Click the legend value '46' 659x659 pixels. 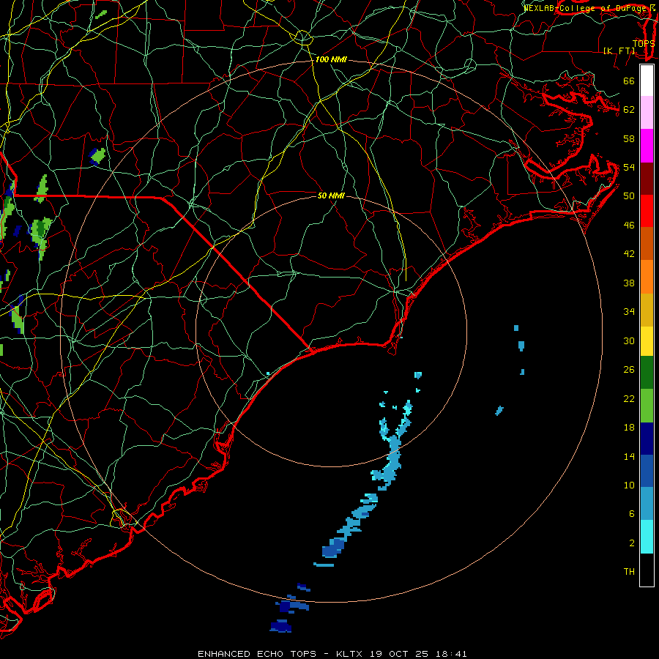pyautogui.click(x=629, y=226)
